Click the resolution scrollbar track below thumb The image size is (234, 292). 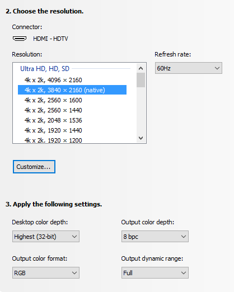point(141,110)
